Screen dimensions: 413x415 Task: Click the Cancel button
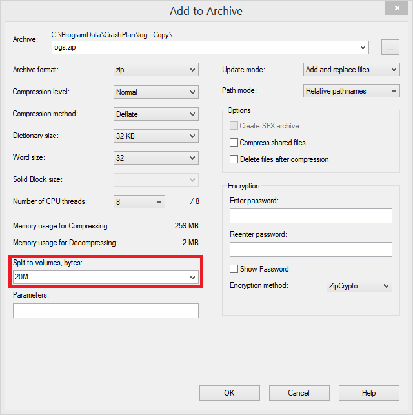click(x=299, y=393)
